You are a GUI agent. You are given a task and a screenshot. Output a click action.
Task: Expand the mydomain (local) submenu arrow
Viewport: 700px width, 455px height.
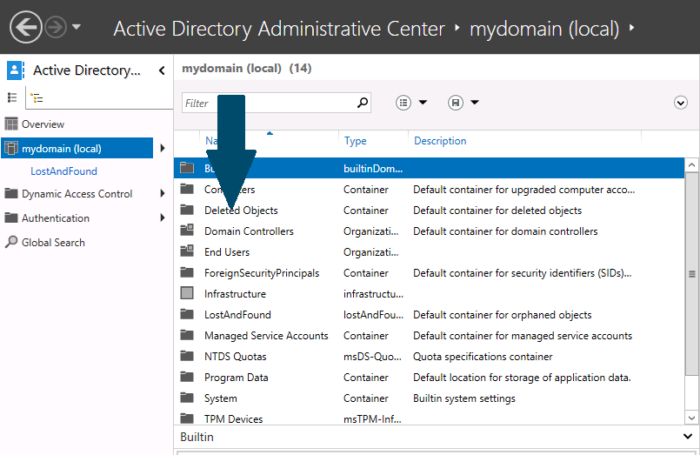pyautogui.click(x=163, y=148)
